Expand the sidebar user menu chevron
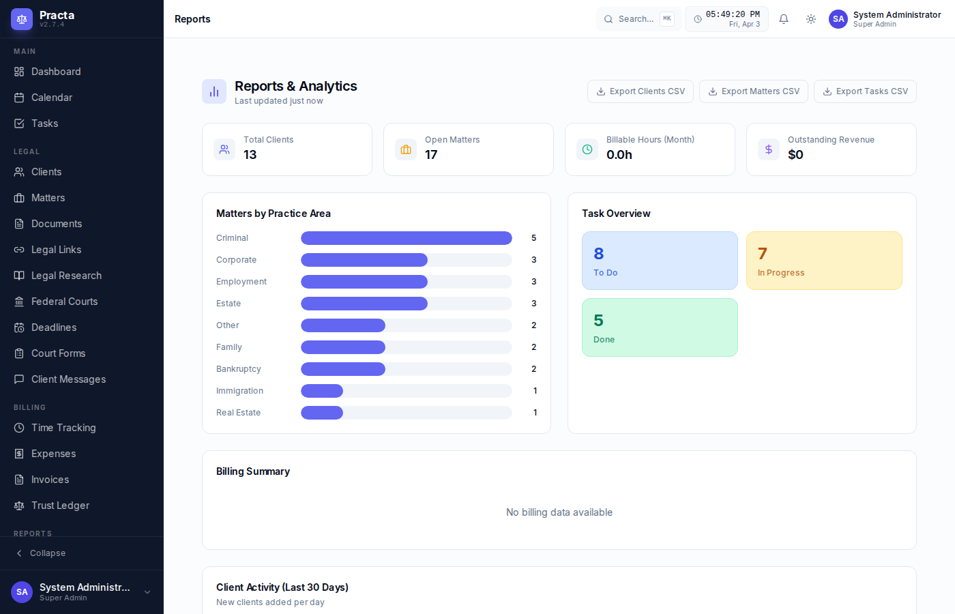955x614 pixels. (x=147, y=592)
